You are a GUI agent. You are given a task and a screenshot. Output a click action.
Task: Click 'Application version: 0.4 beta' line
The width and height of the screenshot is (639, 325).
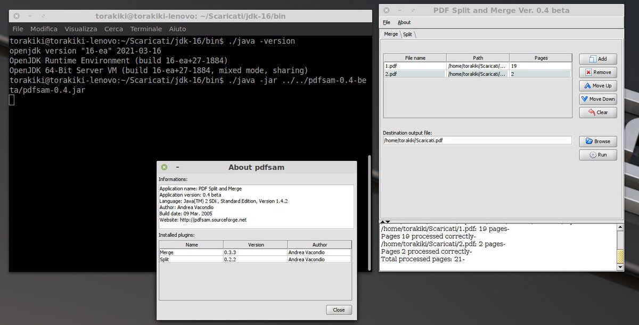coord(190,195)
